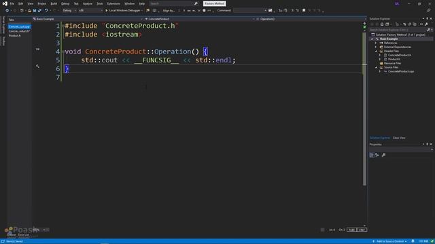This screenshot has height=244, width=435.
Task: Click the Property Pages wrench in Properties
Action: (x=383, y=155)
